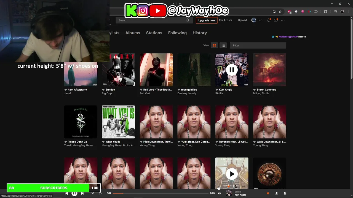Open the Storm Catchers track title

click(266, 90)
